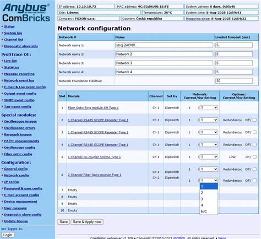The height and width of the screenshot is (239, 261).
Task: Open Diagnostic slave info page
Action: pyautogui.click(x=21, y=46)
